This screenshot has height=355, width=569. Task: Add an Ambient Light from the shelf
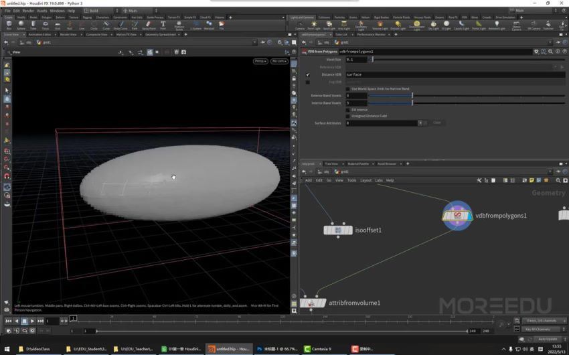497,25
